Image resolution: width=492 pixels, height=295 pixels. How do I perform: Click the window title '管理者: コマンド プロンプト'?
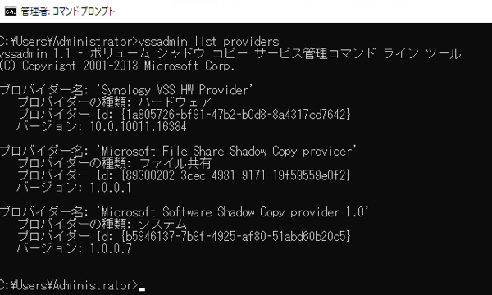click(x=68, y=11)
